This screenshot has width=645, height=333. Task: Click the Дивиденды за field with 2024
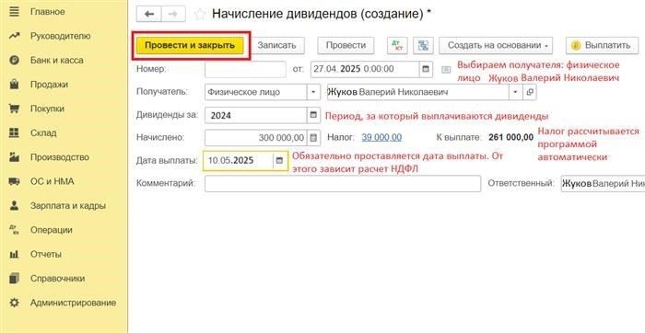click(256, 115)
